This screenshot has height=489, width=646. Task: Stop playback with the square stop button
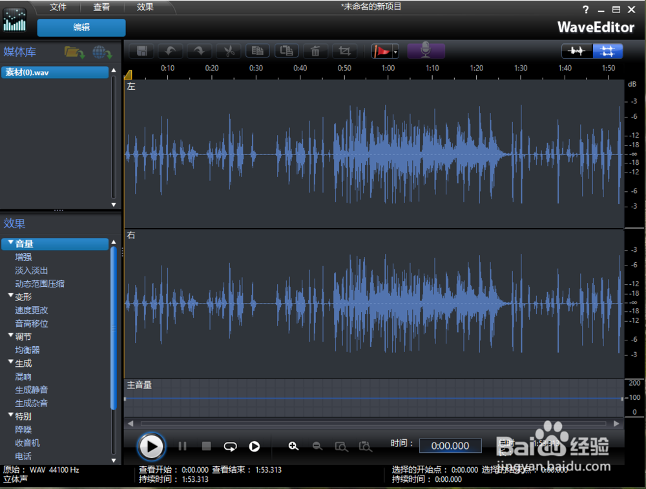pyautogui.click(x=207, y=446)
